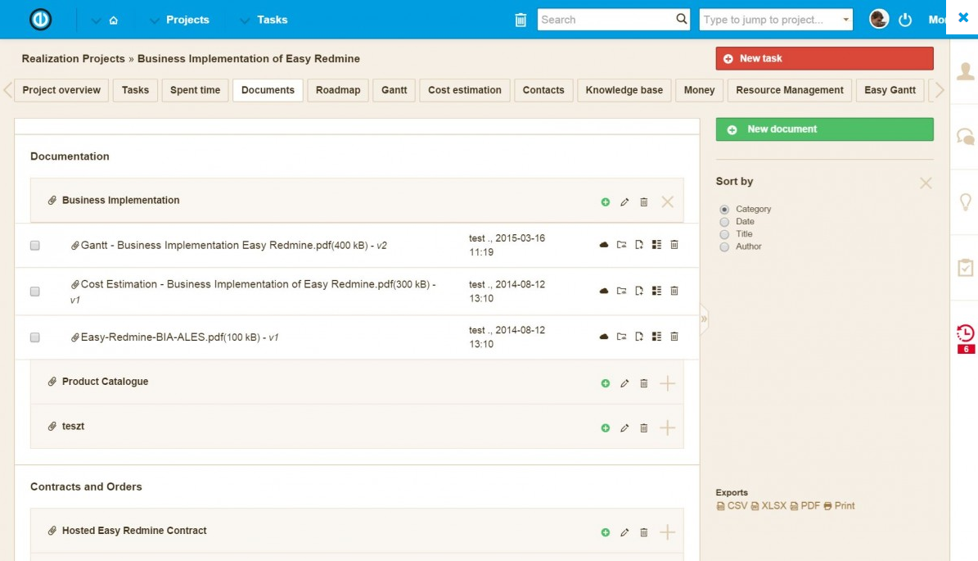Delete the teszt document
This screenshot has height=561, width=978.
(644, 428)
